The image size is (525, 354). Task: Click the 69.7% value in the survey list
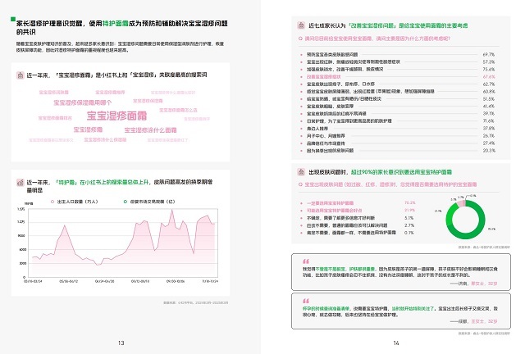[489, 55]
